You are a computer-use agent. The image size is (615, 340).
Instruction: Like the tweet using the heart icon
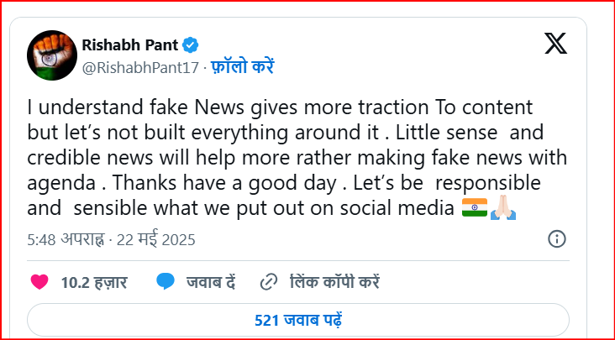39,282
